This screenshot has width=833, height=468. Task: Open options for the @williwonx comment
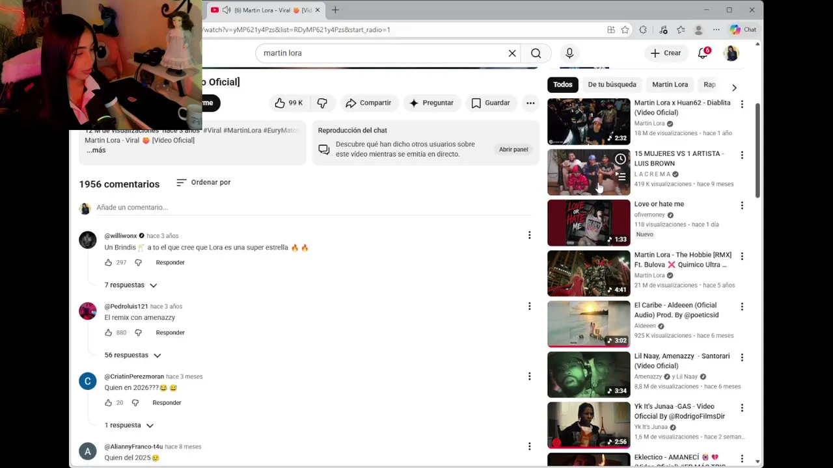529,235
